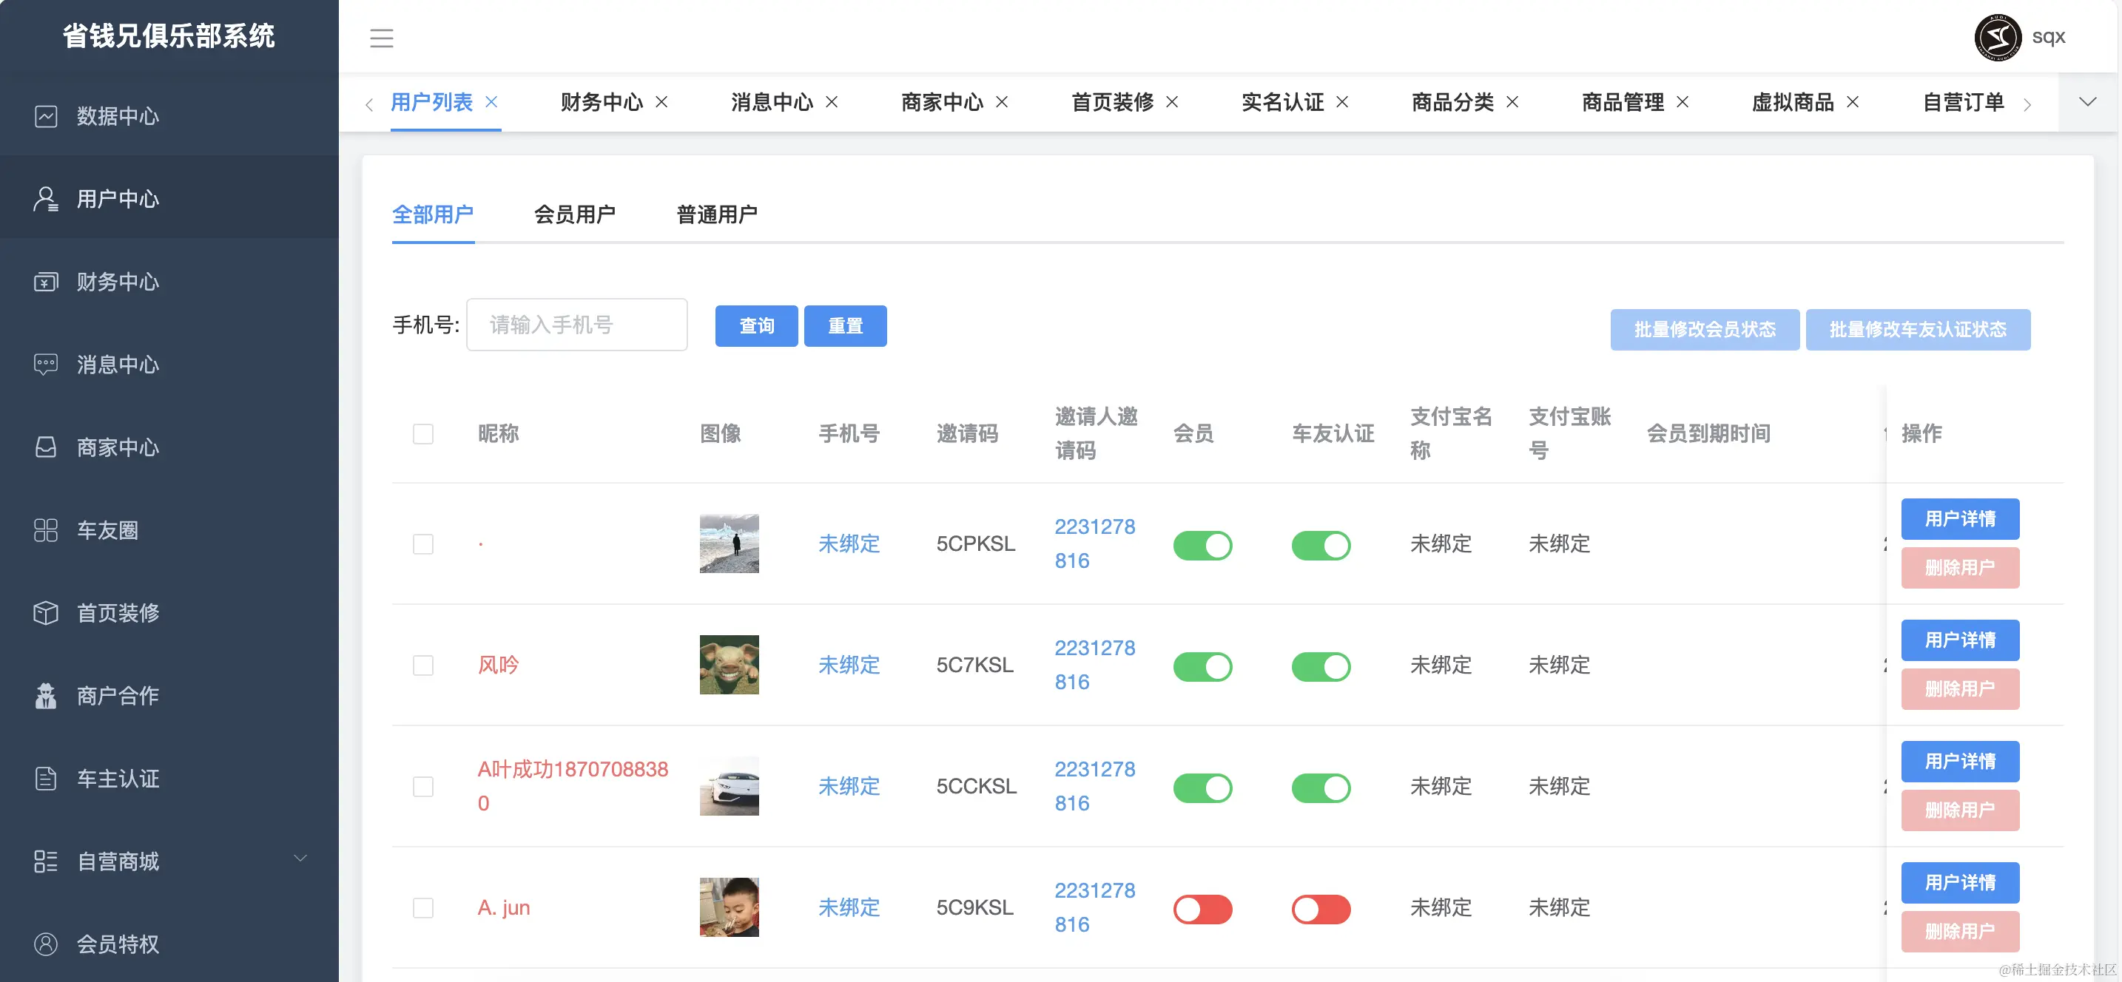Click the sqx user avatar
Image resolution: width=2122 pixels, height=982 pixels.
1997,37
